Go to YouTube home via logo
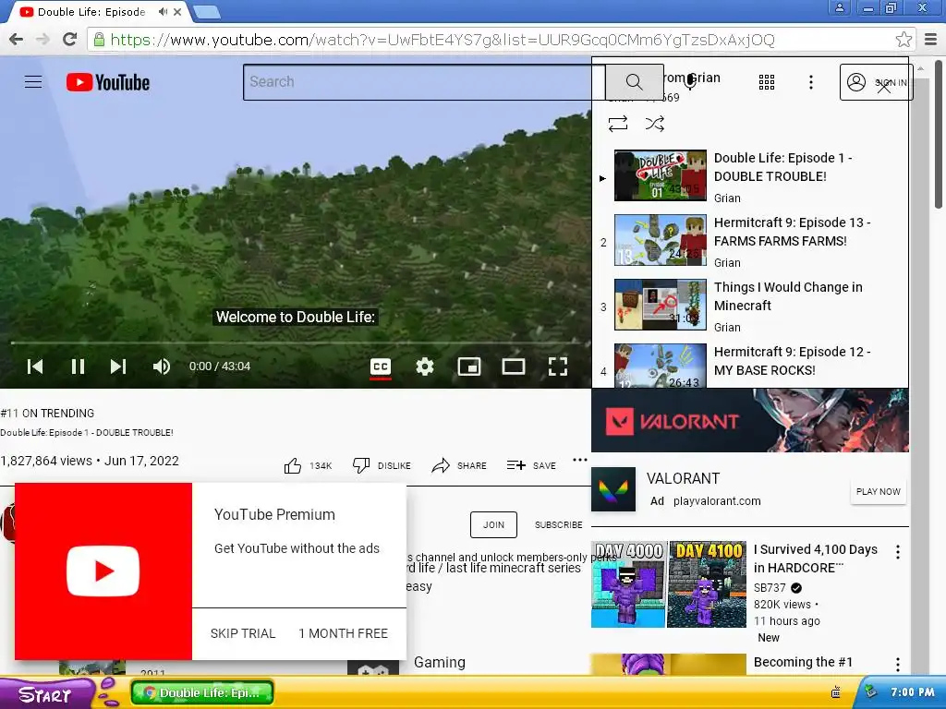 (108, 82)
